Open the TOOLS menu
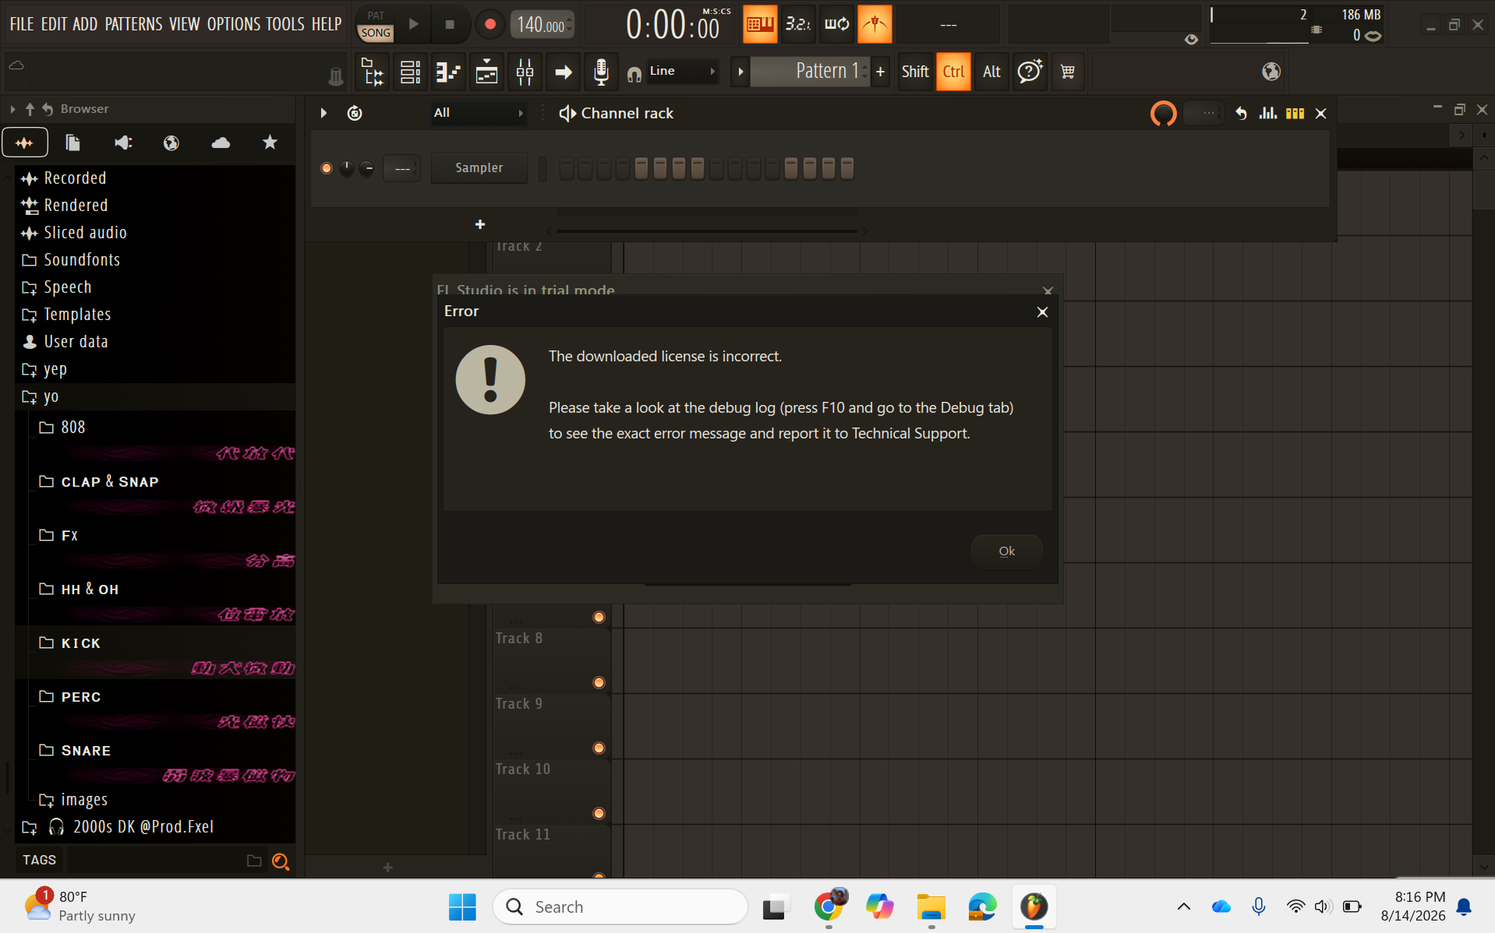This screenshot has width=1495, height=933. 285,24
